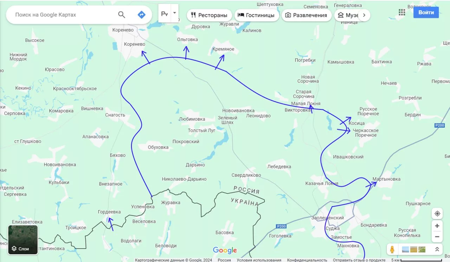Click the Косица village label
Screen dimensions: 450x262
(357, 123)
